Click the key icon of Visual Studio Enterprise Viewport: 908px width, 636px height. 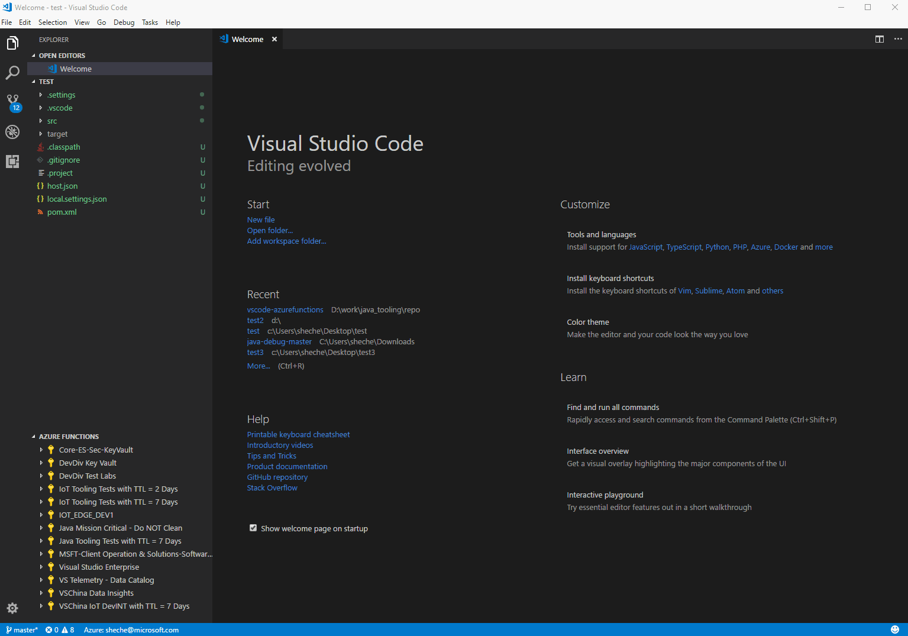tap(51, 567)
